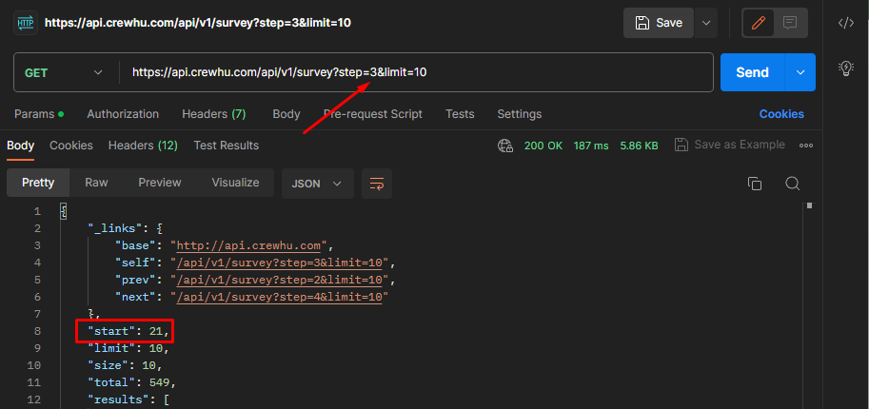Toggle the line wrap icon

point(377,184)
